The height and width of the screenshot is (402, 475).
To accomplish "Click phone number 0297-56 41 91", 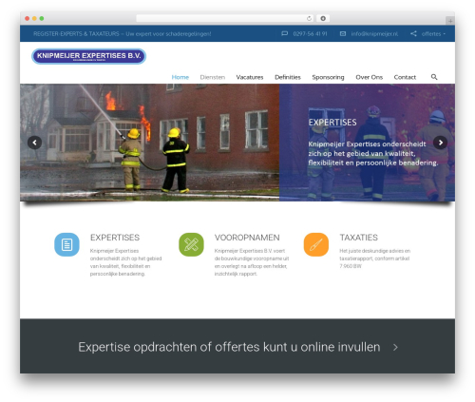I will (x=310, y=33).
